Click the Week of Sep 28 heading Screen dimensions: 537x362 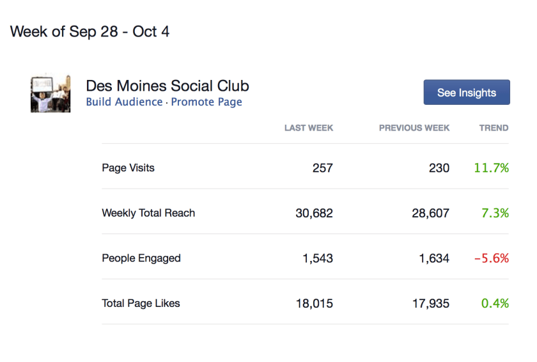[x=90, y=31]
